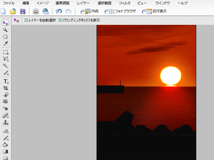Open フォトブラウザ from toolbar
This screenshot has height=160, width=214.
[x=120, y=11]
